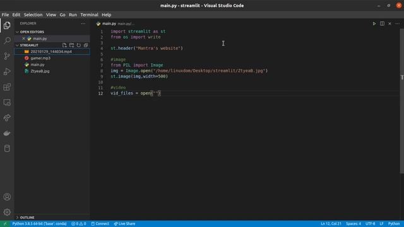Open editor More Actions ellipsis
Screen dimensions: 404x227
[397, 24]
